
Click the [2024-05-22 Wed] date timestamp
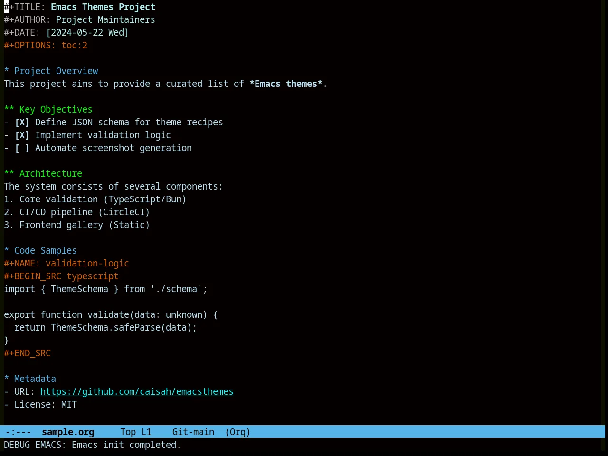point(87,33)
